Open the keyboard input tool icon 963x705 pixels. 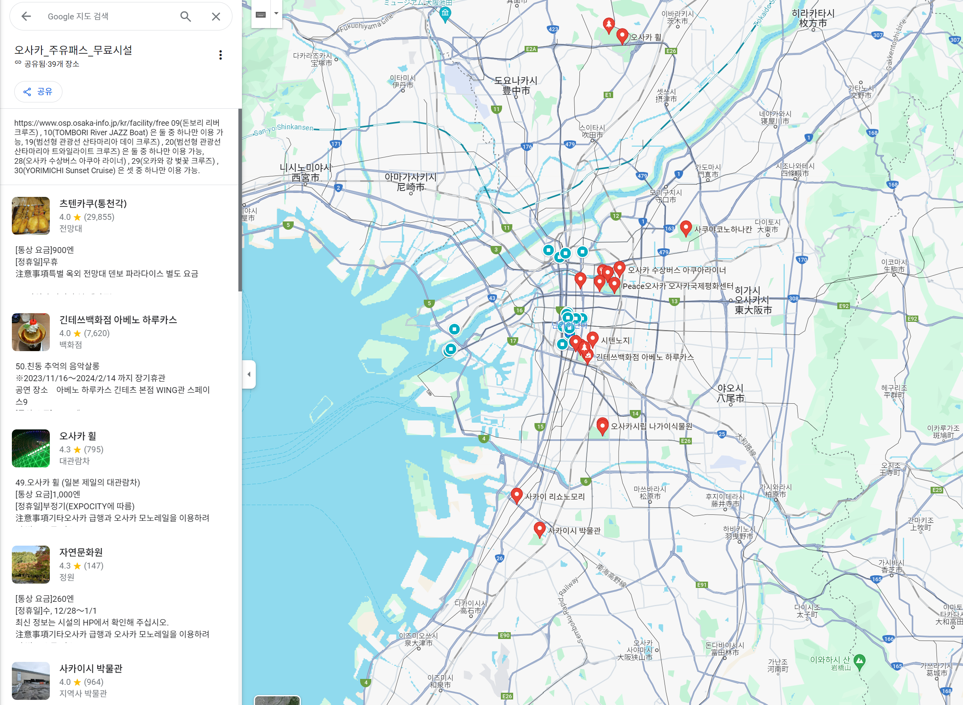[261, 14]
